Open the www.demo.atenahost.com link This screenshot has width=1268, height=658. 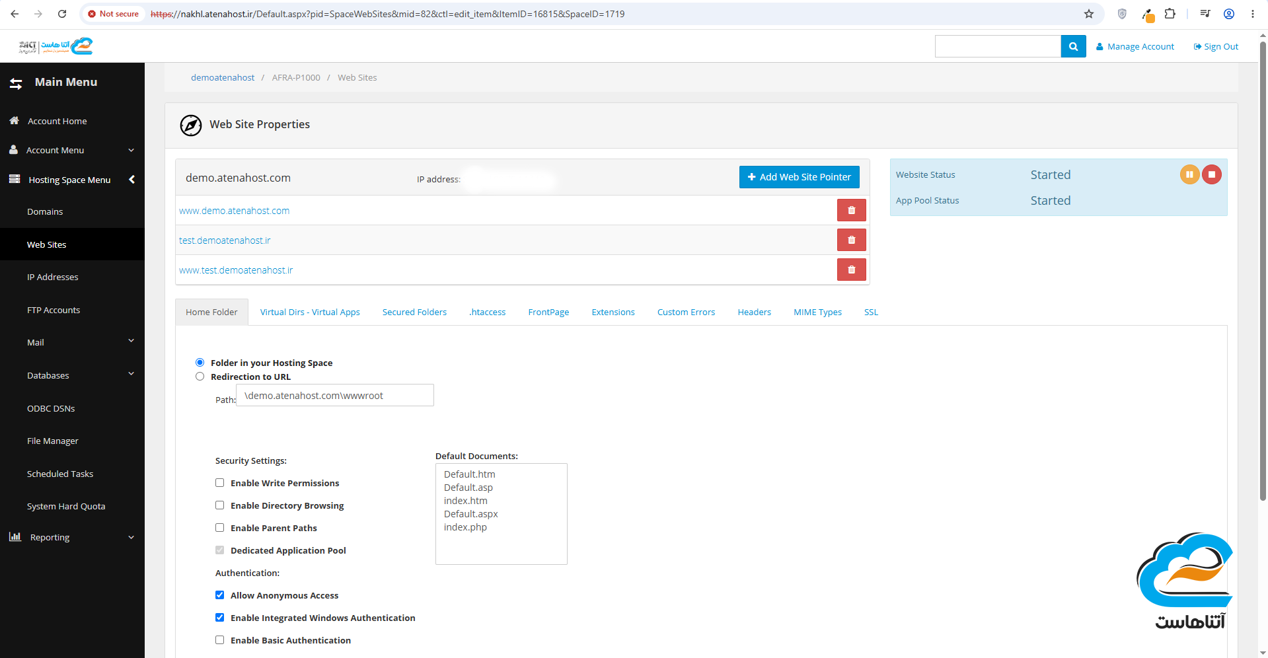coord(235,211)
